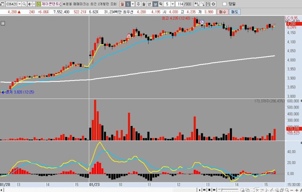Click the playback speed slider
The height and width of the screenshot is (192, 302).
pyautogui.click(x=228, y=190)
